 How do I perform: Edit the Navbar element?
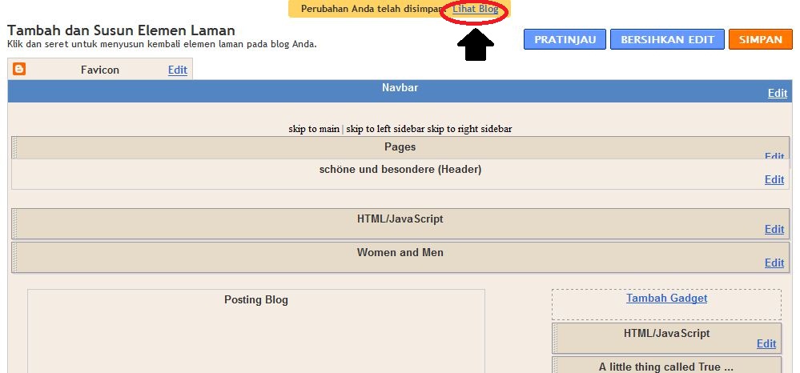[778, 94]
